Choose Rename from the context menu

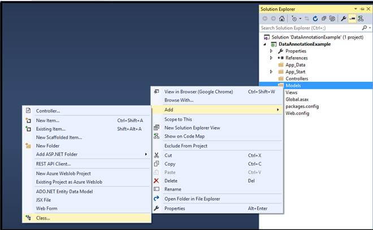click(217, 189)
